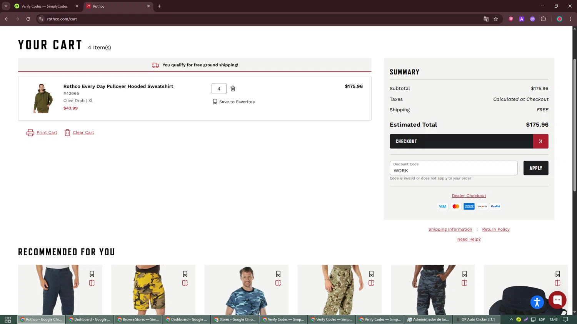View site information icon in address bar

pyautogui.click(x=41, y=19)
